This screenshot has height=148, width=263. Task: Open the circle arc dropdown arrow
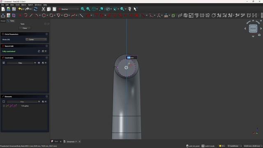tap(40, 16)
